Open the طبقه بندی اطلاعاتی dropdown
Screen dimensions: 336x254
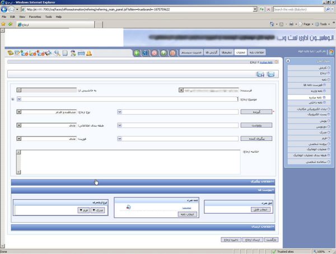click(19, 125)
